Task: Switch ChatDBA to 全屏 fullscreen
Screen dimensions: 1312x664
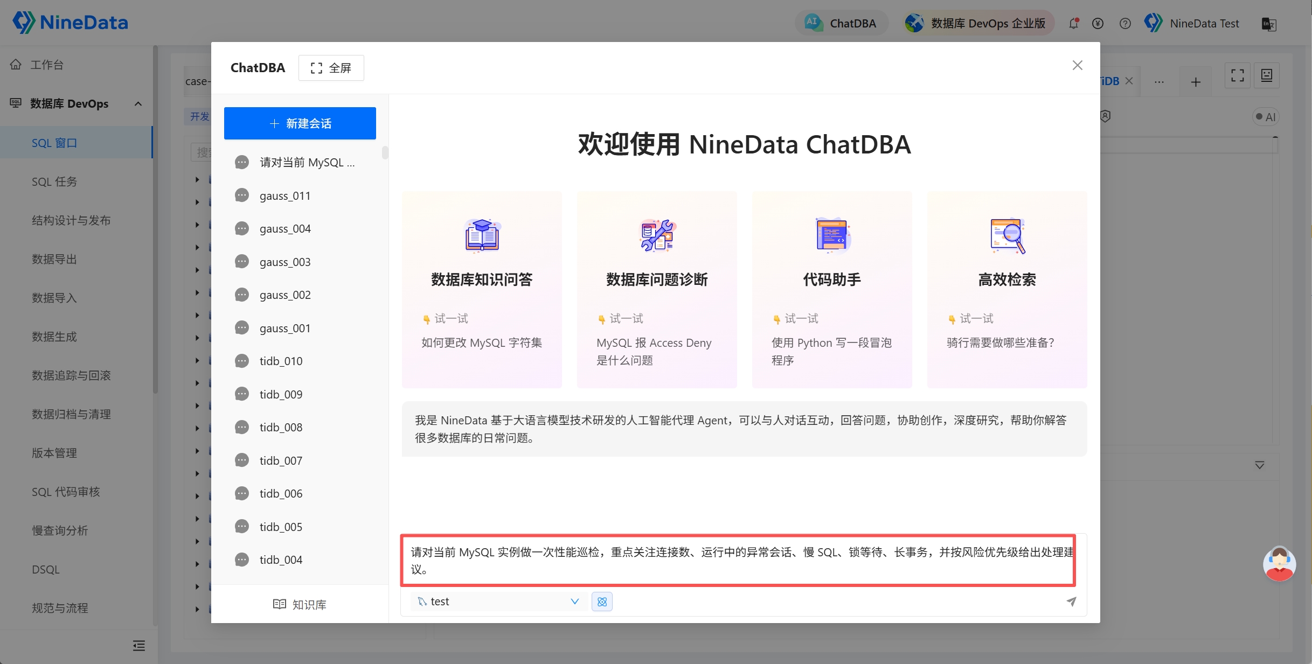Action: coord(331,68)
